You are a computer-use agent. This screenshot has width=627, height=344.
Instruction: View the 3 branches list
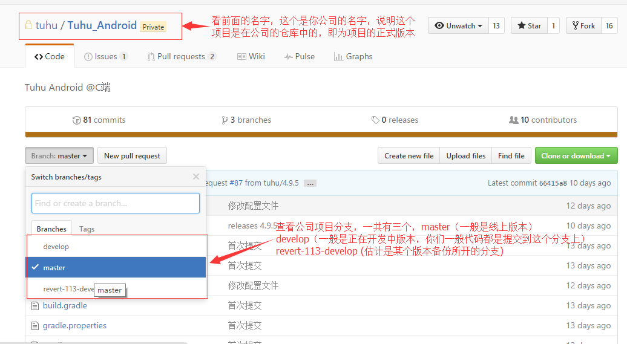(x=246, y=120)
